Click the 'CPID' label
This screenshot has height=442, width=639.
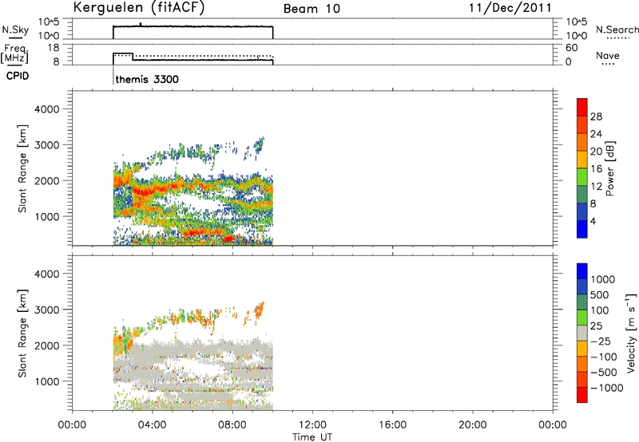pyautogui.click(x=18, y=76)
